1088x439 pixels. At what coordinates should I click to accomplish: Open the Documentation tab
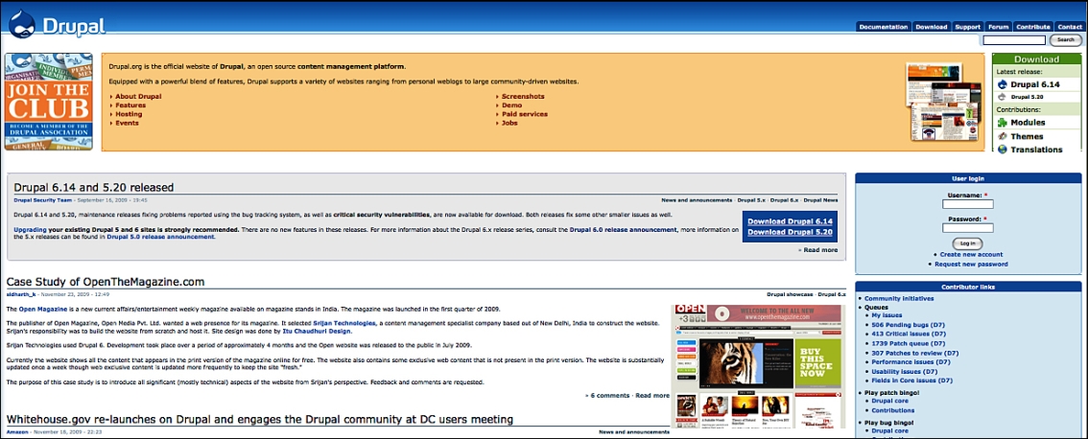883,27
